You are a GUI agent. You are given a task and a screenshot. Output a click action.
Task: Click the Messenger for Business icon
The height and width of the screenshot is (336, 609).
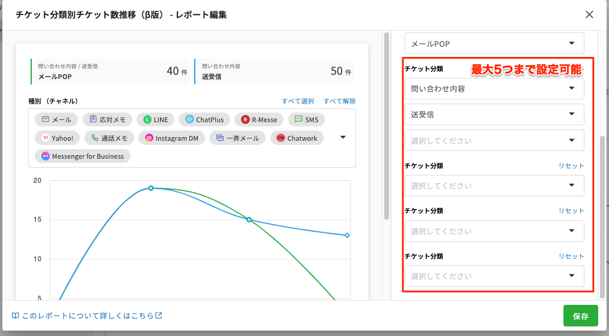click(x=46, y=156)
